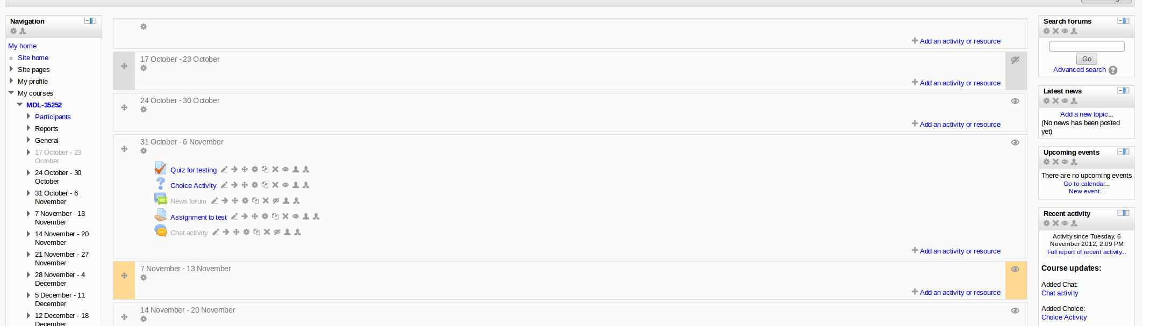Move the 31 October - 6 November section
This screenshot has width=1150, height=326.
[x=124, y=149]
